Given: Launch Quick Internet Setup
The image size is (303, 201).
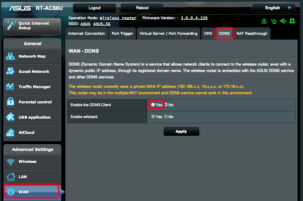Looking at the screenshot, I should click(x=32, y=26).
